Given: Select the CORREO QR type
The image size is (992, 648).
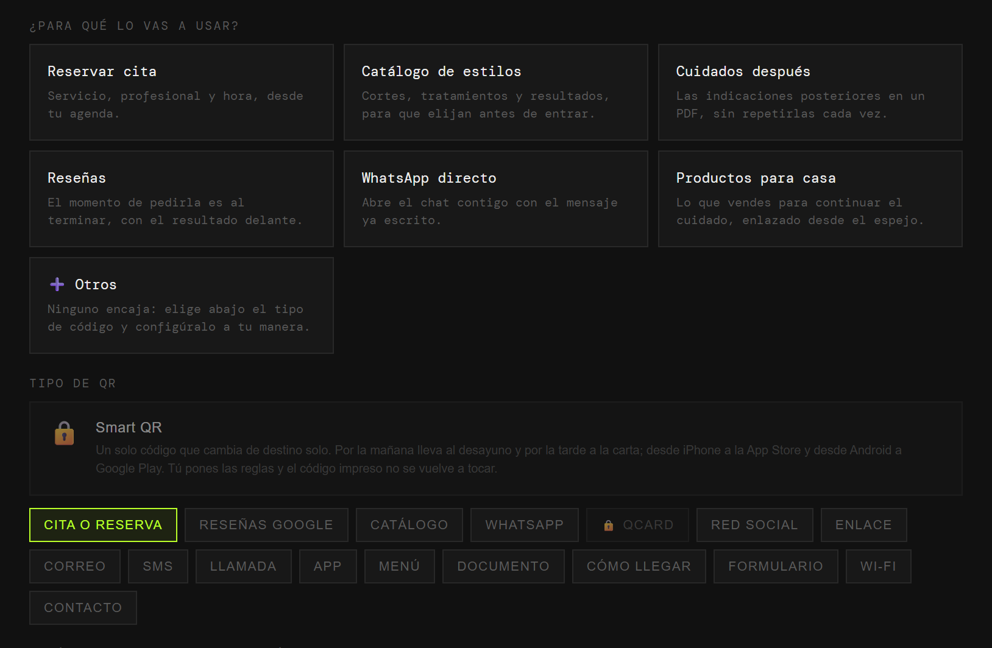Looking at the screenshot, I should point(75,566).
